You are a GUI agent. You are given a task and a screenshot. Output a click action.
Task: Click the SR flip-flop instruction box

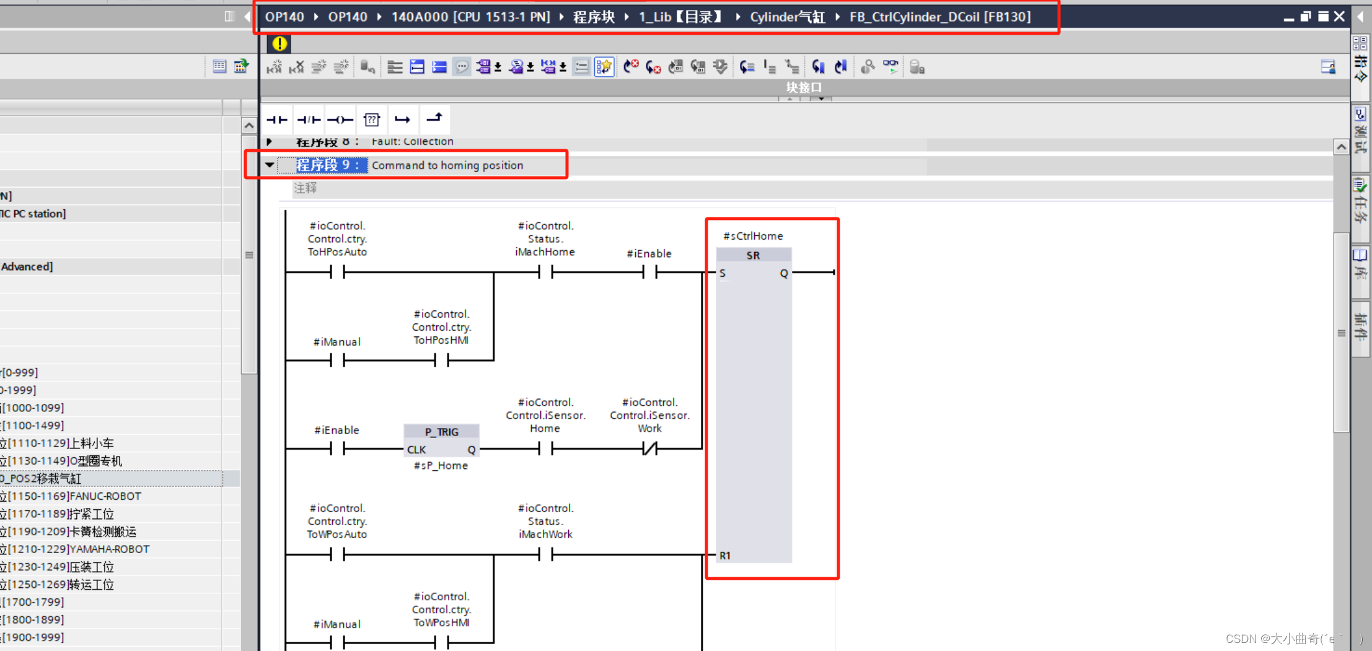(x=754, y=405)
